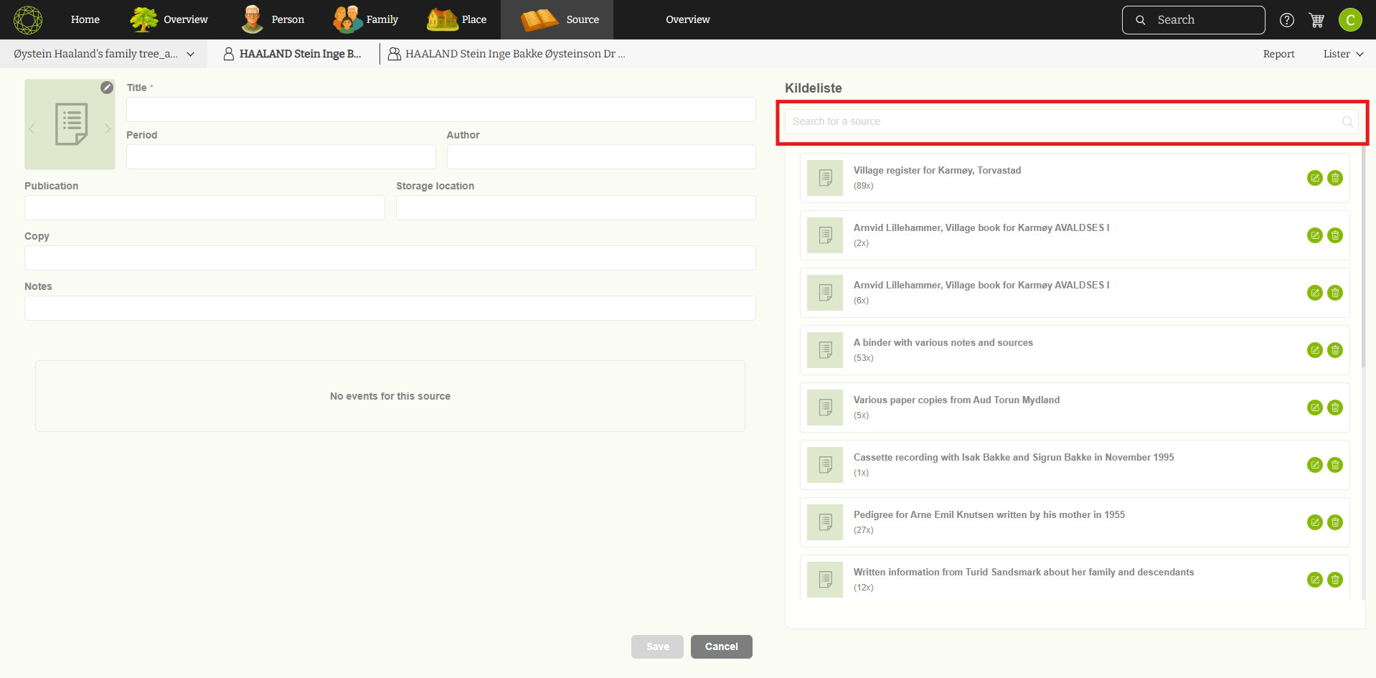Viewport: 1376px width, 678px height.
Task: Open the user account avatar C
Action: coord(1350,20)
